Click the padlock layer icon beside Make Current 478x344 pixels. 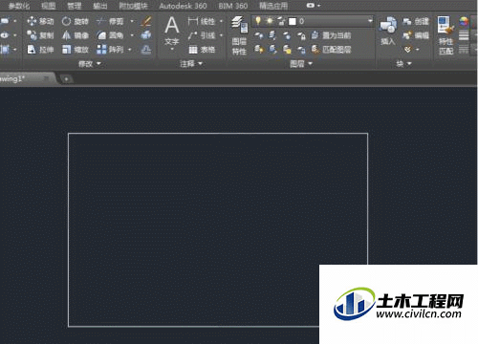(301, 35)
